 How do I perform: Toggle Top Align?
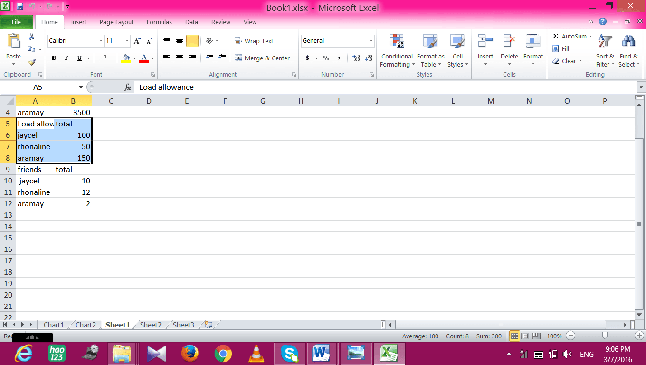pos(167,41)
